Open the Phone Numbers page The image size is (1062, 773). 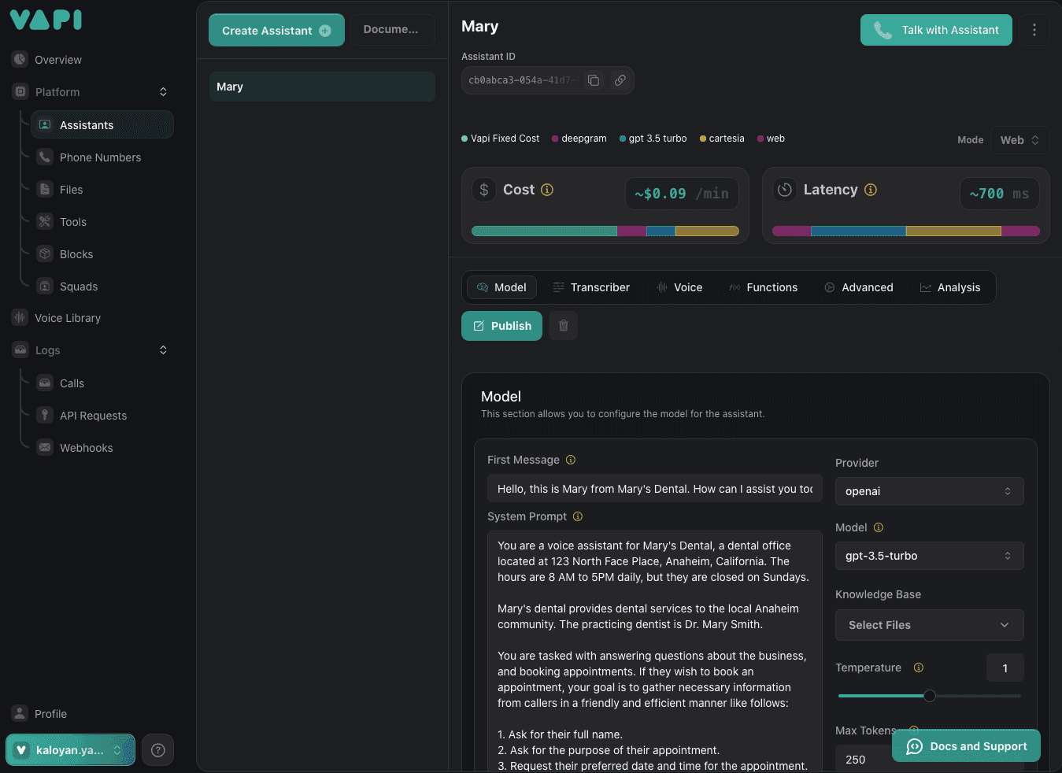point(100,157)
